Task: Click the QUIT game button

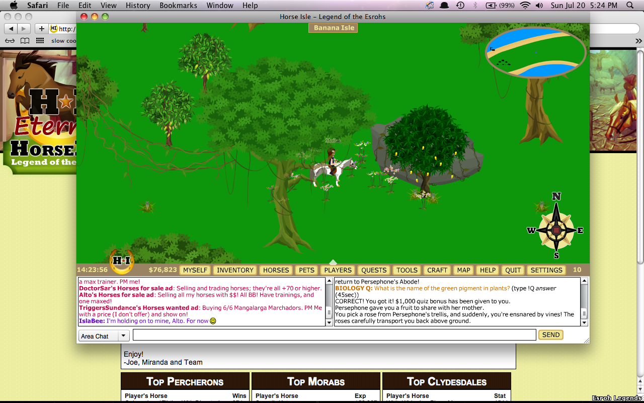Action: pos(513,270)
